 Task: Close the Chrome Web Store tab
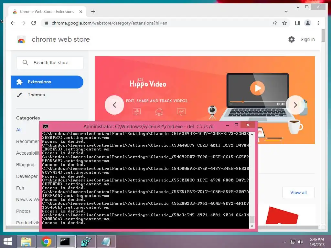(x=80, y=12)
